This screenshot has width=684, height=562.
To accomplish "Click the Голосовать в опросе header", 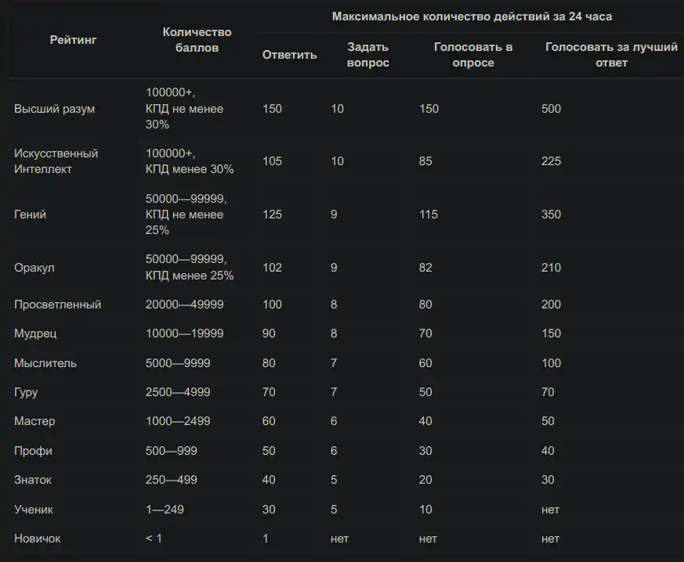I will 473,55.
